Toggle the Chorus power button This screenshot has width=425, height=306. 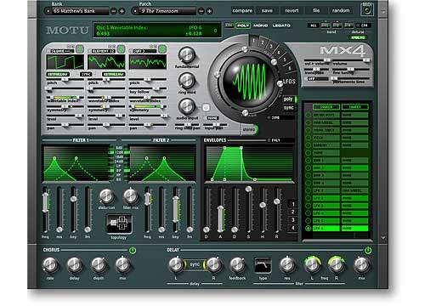[x=133, y=250]
